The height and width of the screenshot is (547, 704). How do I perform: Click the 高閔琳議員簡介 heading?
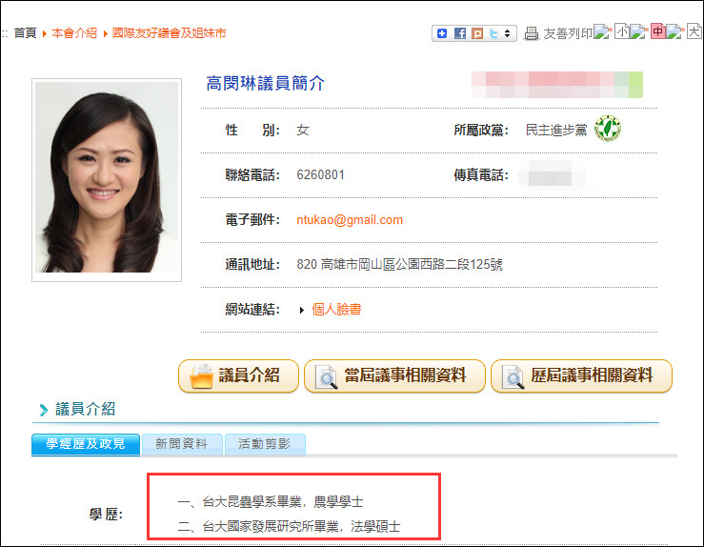click(266, 84)
